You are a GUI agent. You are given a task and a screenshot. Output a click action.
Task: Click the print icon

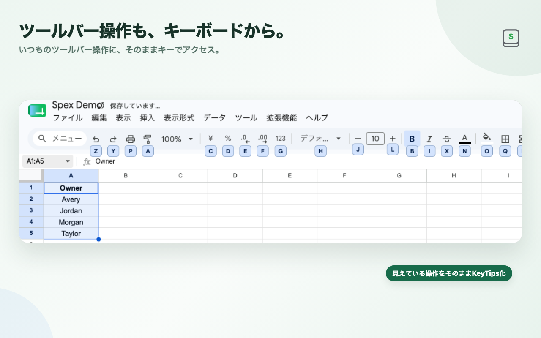130,139
